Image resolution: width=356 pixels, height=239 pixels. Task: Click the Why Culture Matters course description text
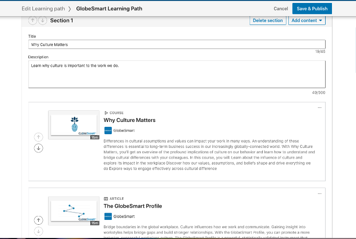tap(209, 155)
